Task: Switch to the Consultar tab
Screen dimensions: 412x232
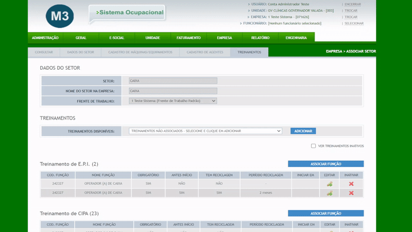Action: point(44,52)
